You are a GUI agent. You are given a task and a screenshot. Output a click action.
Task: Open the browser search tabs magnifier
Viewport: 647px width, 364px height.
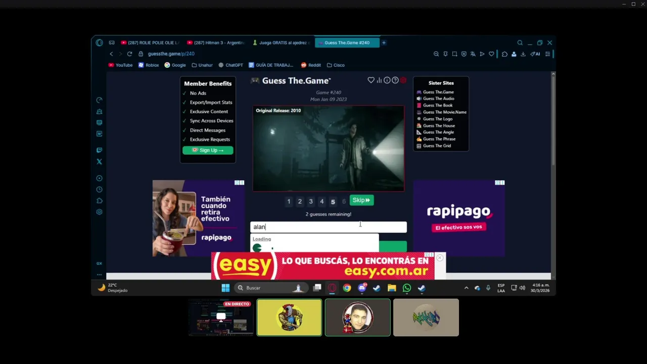tap(520, 43)
